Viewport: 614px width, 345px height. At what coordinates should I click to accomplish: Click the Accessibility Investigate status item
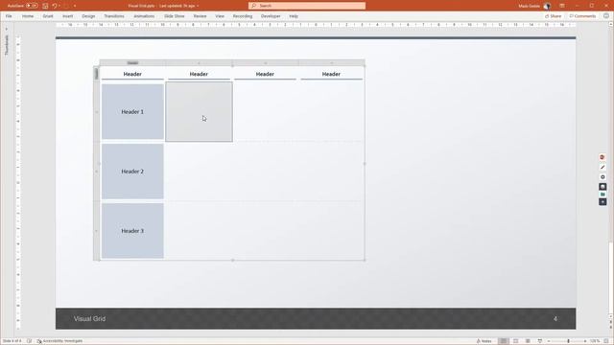59,341
